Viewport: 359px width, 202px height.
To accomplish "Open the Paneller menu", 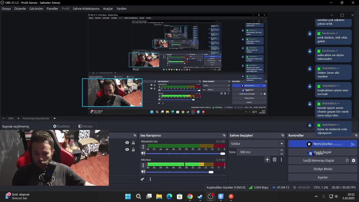I will pos(52,8).
